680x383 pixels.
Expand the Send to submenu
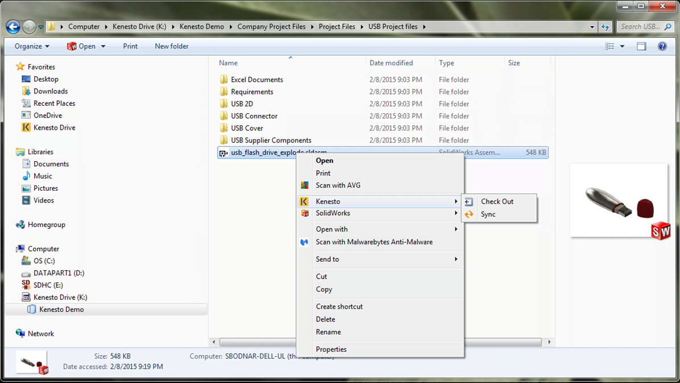coord(327,259)
